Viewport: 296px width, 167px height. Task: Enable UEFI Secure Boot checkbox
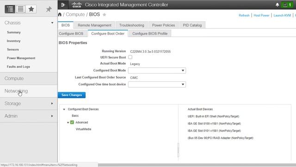pos(130,57)
